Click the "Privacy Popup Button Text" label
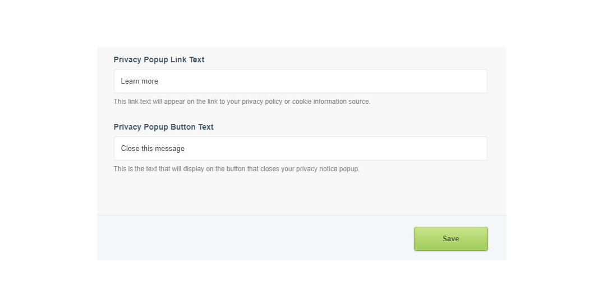Viewport: 603px width, 307px height. pos(163,127)
